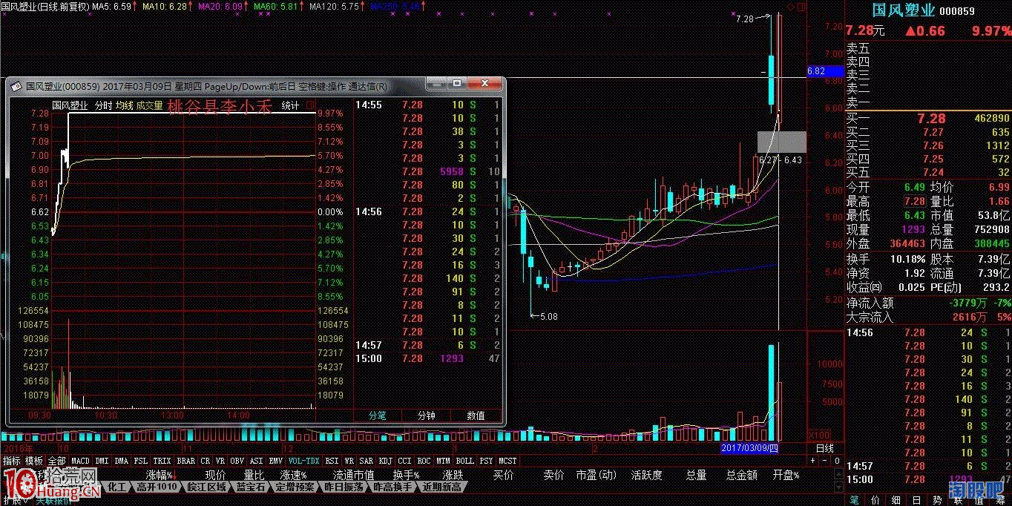Sort by 活跃度 column header

tap(647, 475)
